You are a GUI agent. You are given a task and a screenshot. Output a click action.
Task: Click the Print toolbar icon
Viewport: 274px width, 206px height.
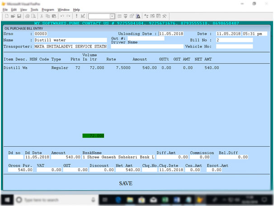27,16
